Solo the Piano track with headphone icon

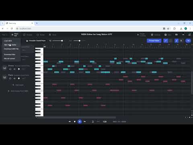tap(10, 79)
